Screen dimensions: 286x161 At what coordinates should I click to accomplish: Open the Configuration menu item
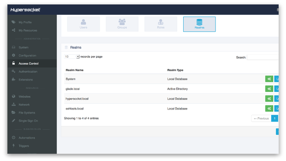coord(27,56)
